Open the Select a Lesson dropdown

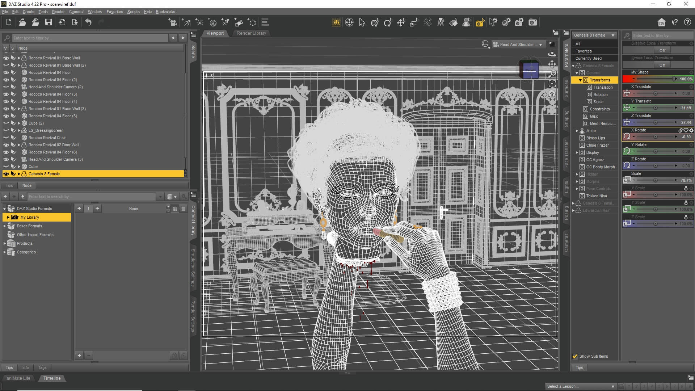point(581,386)
